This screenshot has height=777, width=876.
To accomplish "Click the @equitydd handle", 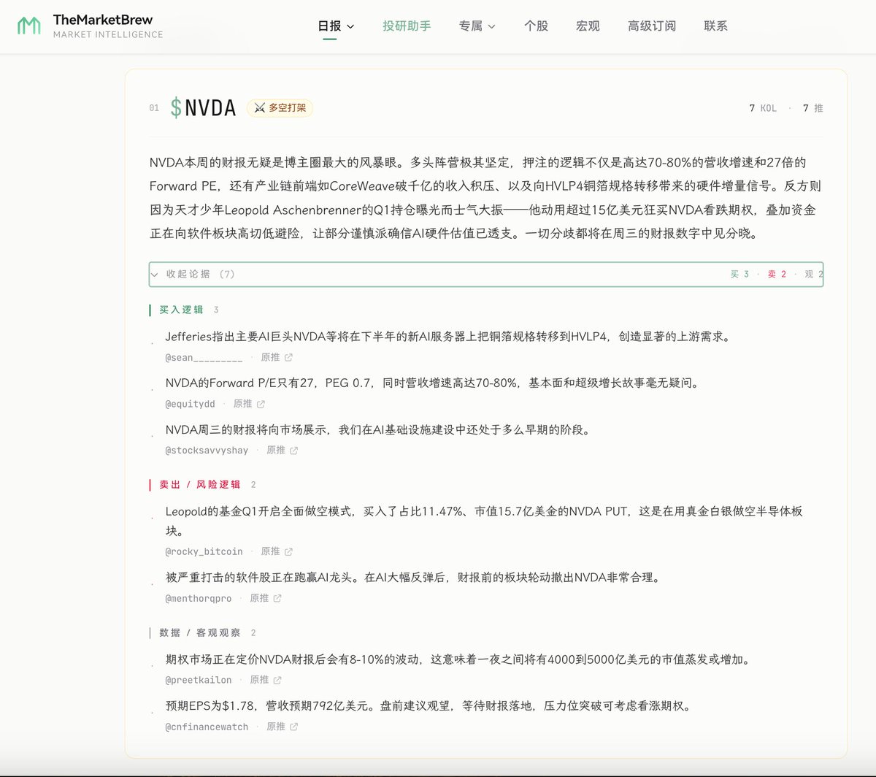I will (190, 404).
